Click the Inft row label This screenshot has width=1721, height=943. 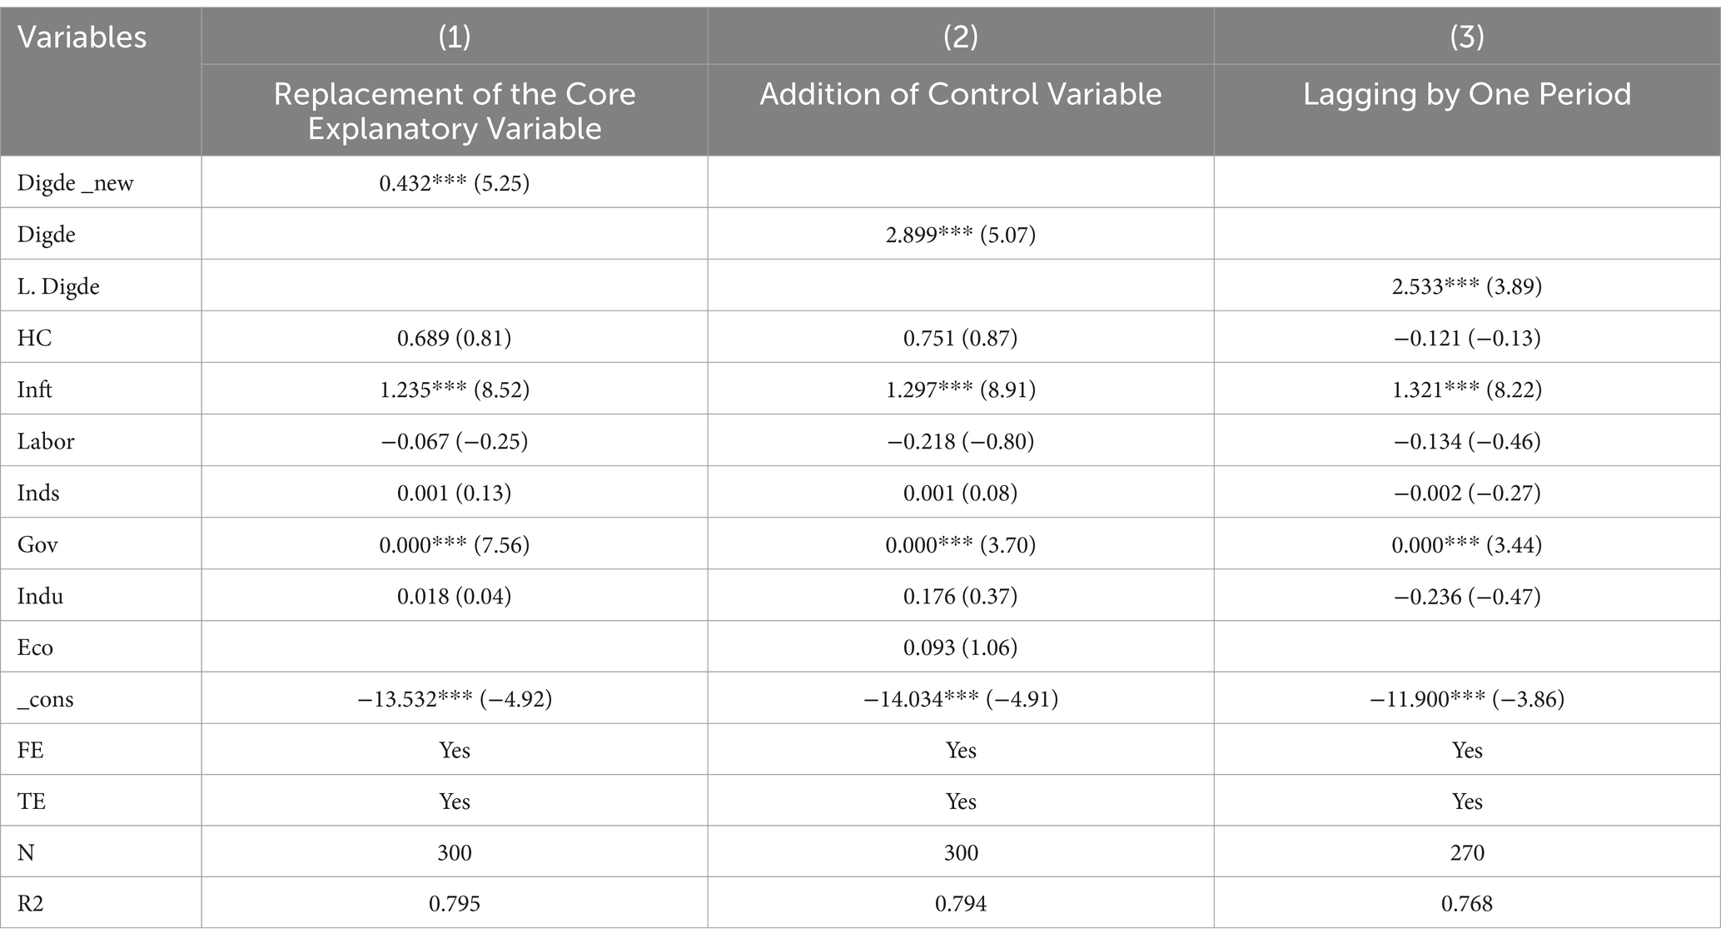click(35, 390)
